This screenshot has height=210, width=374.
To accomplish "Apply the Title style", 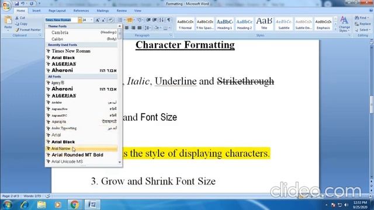I will 264,24.
